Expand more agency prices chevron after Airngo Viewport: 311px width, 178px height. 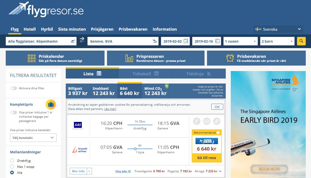click(x=220, y=171)
